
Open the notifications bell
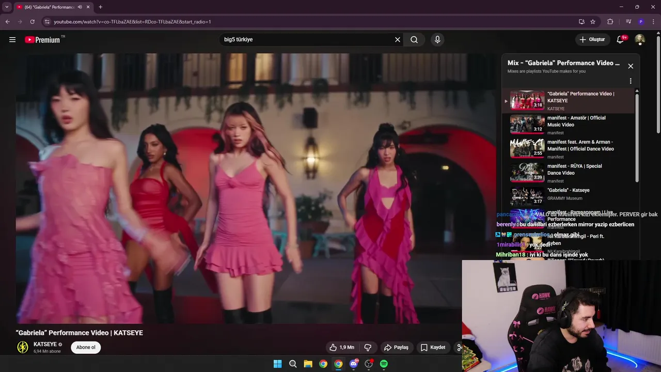pyautogui.click(x=621, y=39)
